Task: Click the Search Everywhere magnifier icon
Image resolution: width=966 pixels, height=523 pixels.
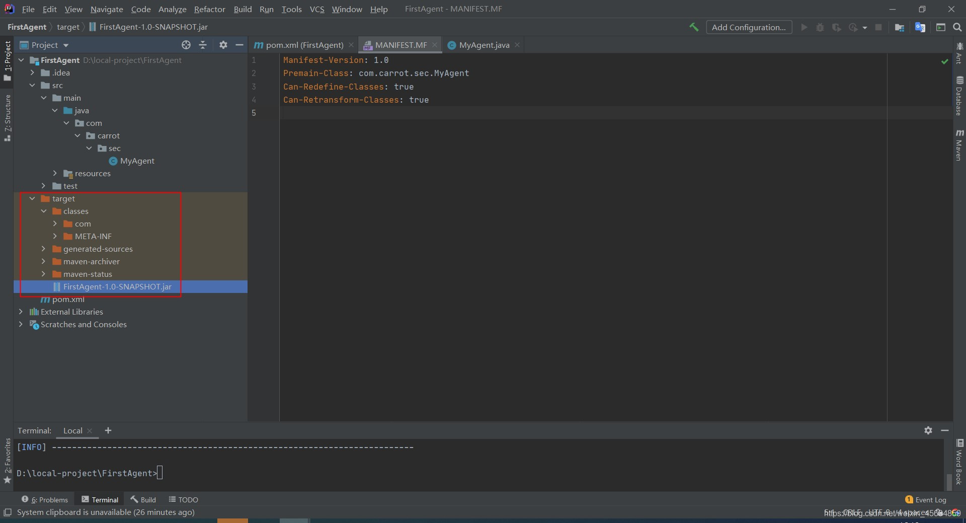Action: coord(957,27)
